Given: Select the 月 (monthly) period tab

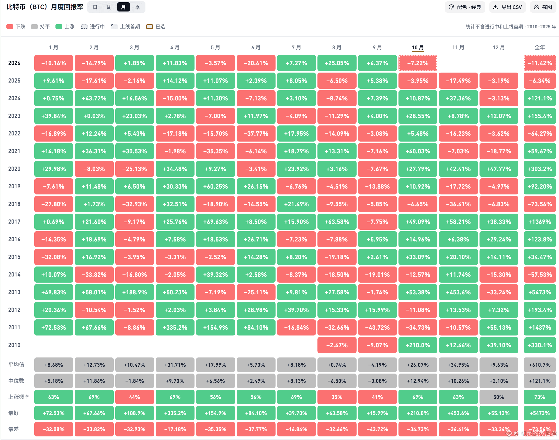Looking at the screenshot, I should click(123, 7).
